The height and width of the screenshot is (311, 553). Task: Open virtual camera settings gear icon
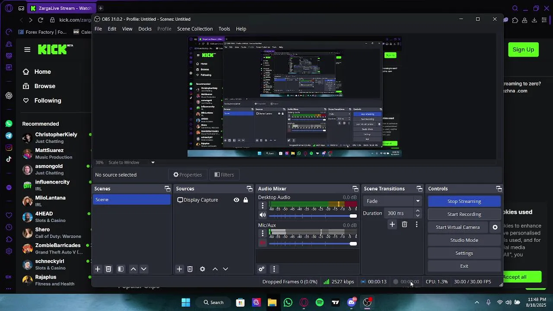495,227
